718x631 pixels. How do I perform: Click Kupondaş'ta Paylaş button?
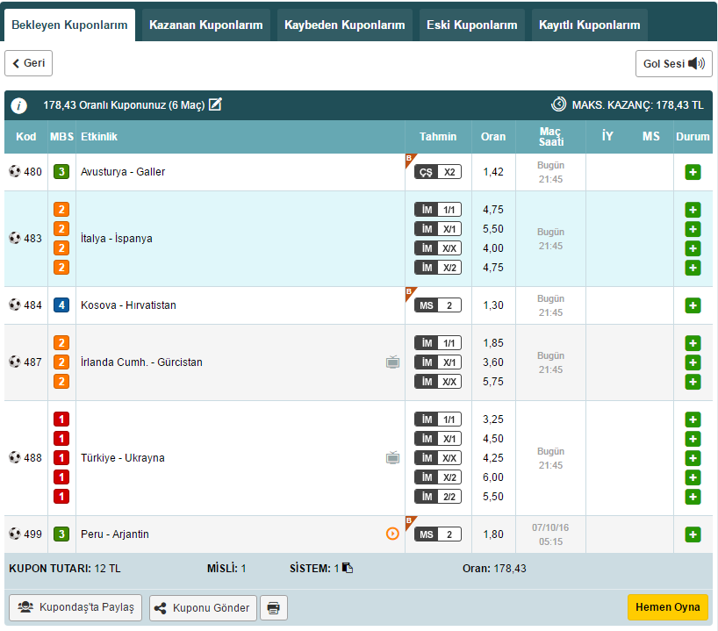pos(75,607)
